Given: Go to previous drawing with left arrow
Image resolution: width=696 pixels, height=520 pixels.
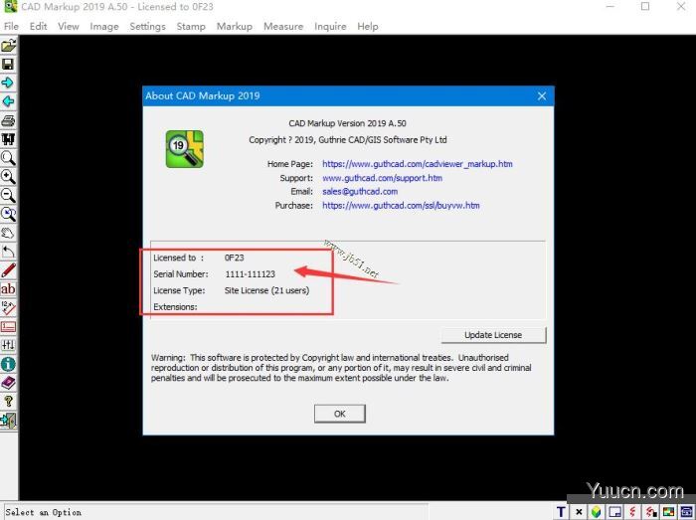Looking at the screenshot, I should point(8,101).
